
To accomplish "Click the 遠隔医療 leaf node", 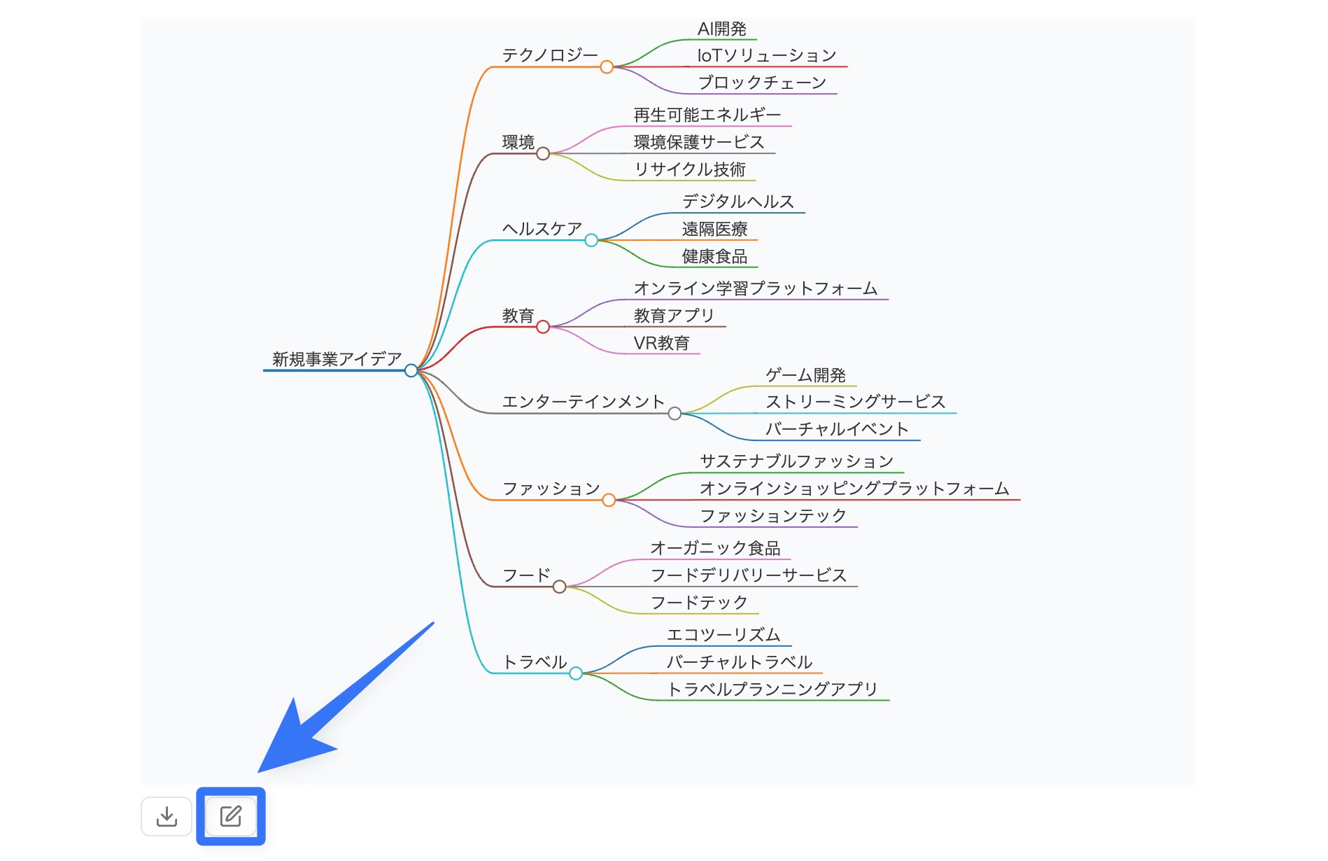I will click(714, 229).
